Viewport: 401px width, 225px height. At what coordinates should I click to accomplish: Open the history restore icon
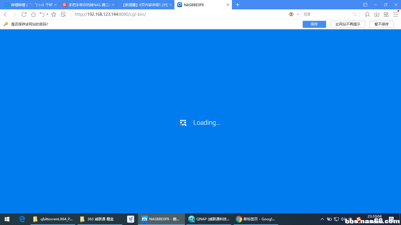pyautogui.click(x=367, y=14)
